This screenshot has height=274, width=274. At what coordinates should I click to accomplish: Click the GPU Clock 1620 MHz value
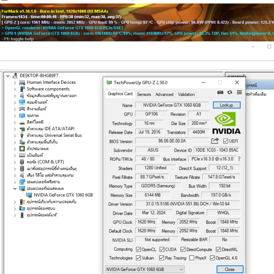coord(146,222)
